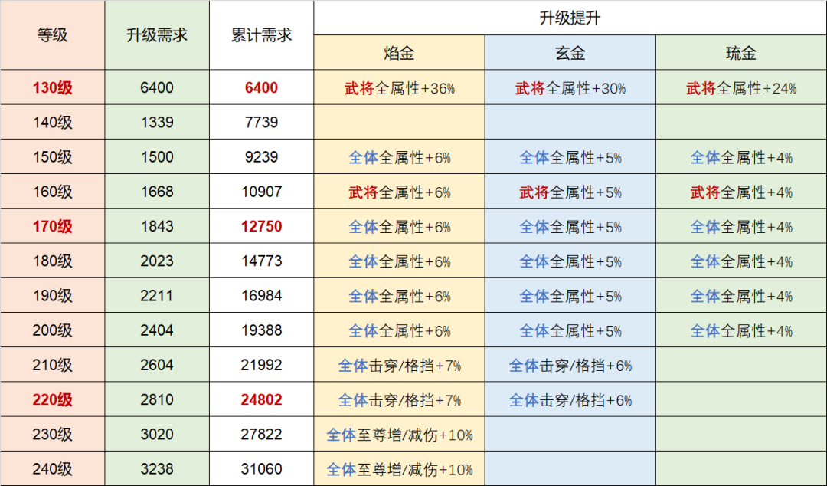
Task: Click 全体击穿/格挡+6% in 210级 row
Action: click(x=570, y=365)
